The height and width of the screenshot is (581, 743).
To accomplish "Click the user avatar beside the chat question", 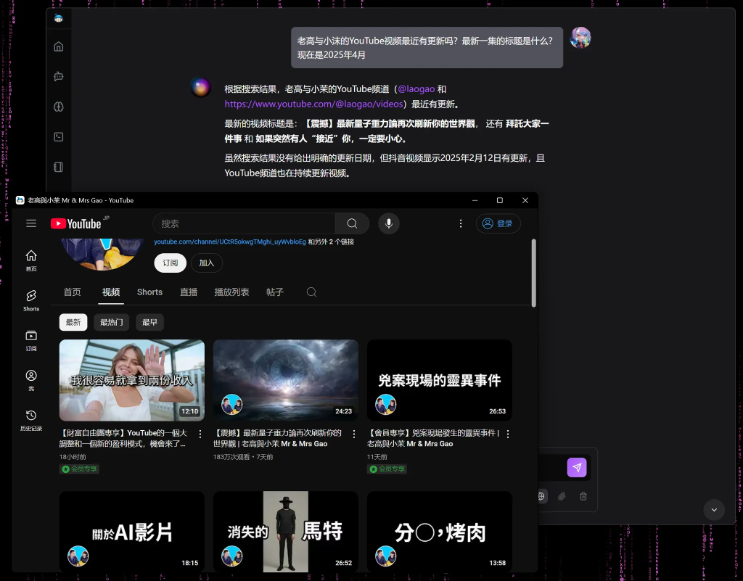I will (580, 38).
